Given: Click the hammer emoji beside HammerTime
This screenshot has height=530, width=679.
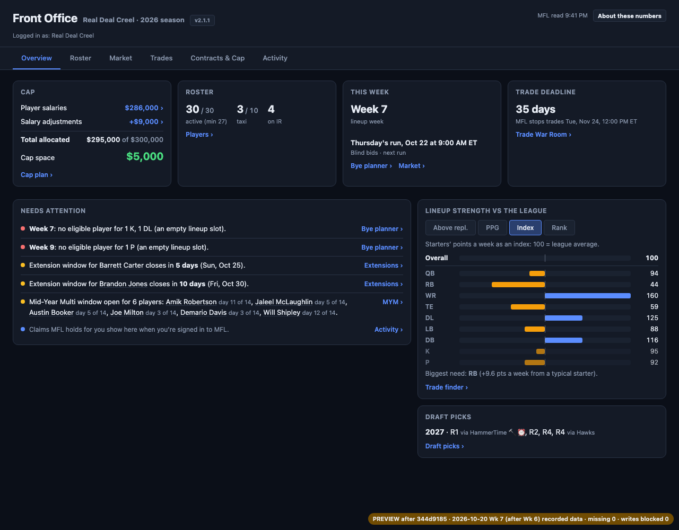Looking at the screenshot, I should tap(511, 431).
